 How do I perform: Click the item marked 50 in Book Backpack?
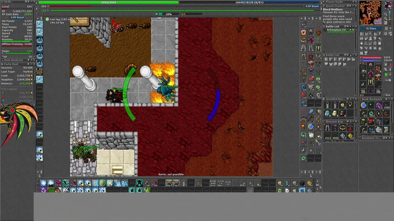371,130
